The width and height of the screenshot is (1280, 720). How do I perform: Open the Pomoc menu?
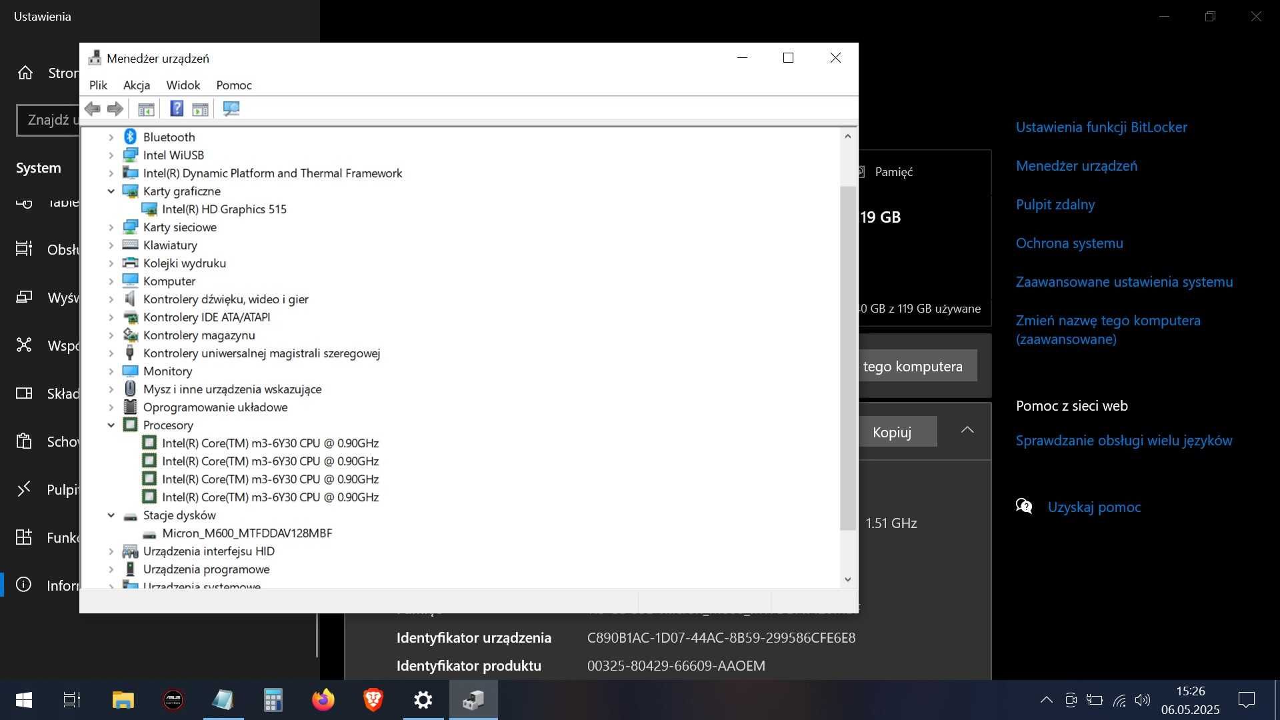pos(234,85)
